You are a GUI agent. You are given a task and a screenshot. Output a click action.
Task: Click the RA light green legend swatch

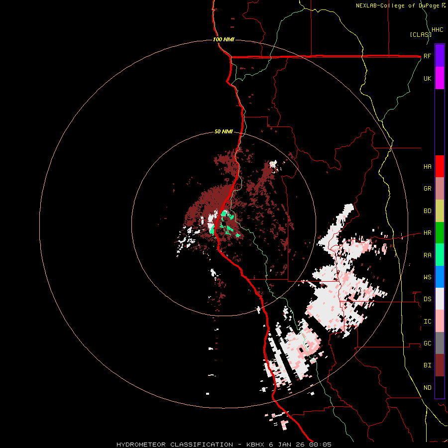tap(440, 255)
